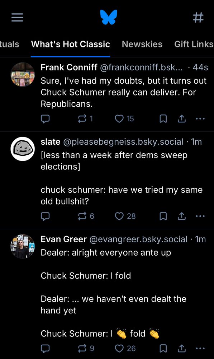The height and width of the screenshot is (359, 214).
Task: Bookmark Frank Conniff's post
Action: coord(163,118)
